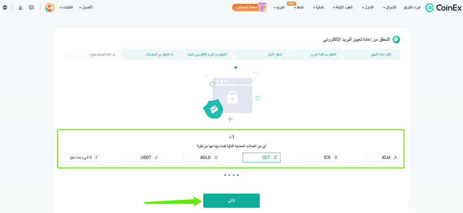Image resolution: width=463 pixels, height=213 pixels.
Task: Click the CoinEx logo
Action: click(x=443, y=8)
